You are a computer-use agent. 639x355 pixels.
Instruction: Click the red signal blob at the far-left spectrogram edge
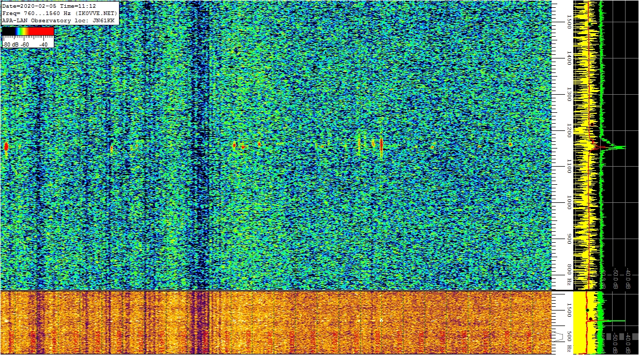click(x=6, y=146)
